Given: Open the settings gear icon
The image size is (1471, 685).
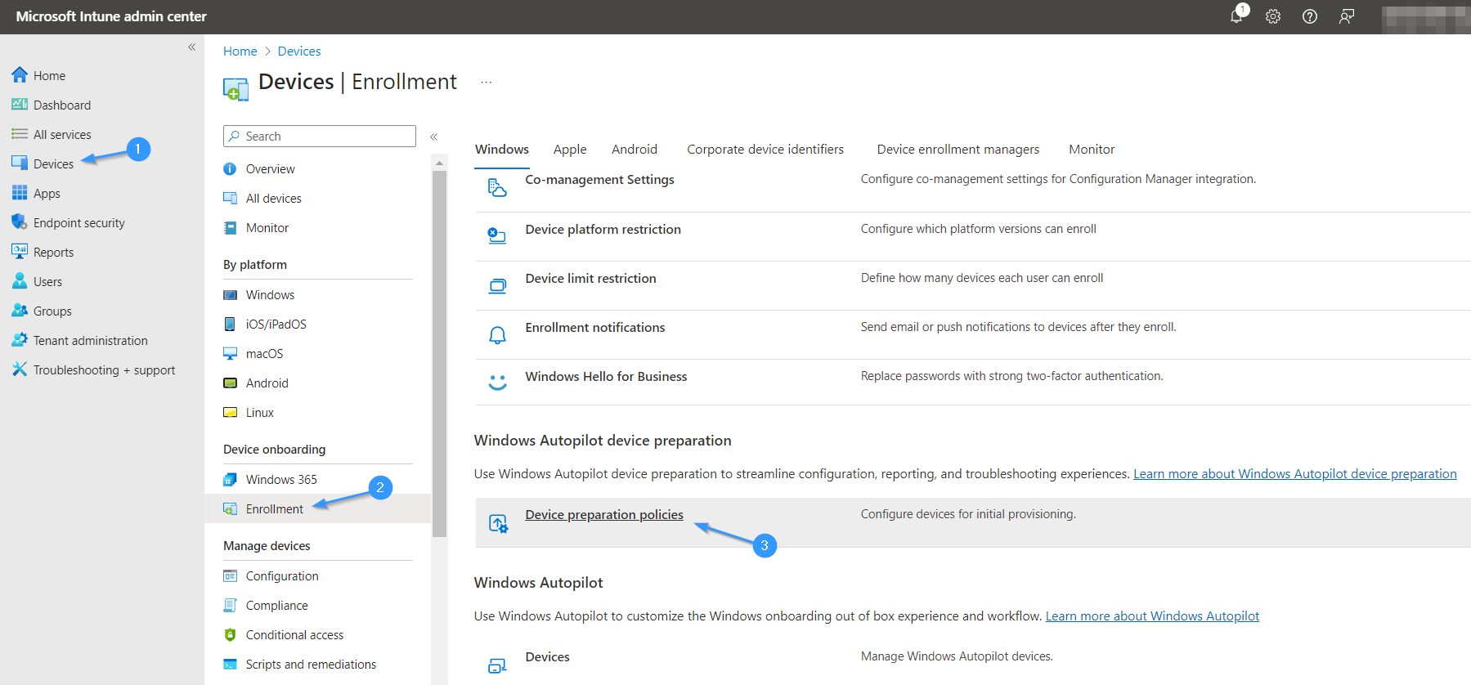Looking at the screenshot, I should (x=1273, y=16).
